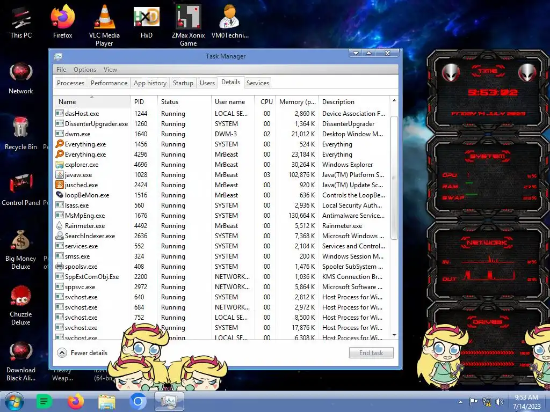Viewport: 550px width, 412px height.
Task: Open the File menu
Action: tap(61, 69)
